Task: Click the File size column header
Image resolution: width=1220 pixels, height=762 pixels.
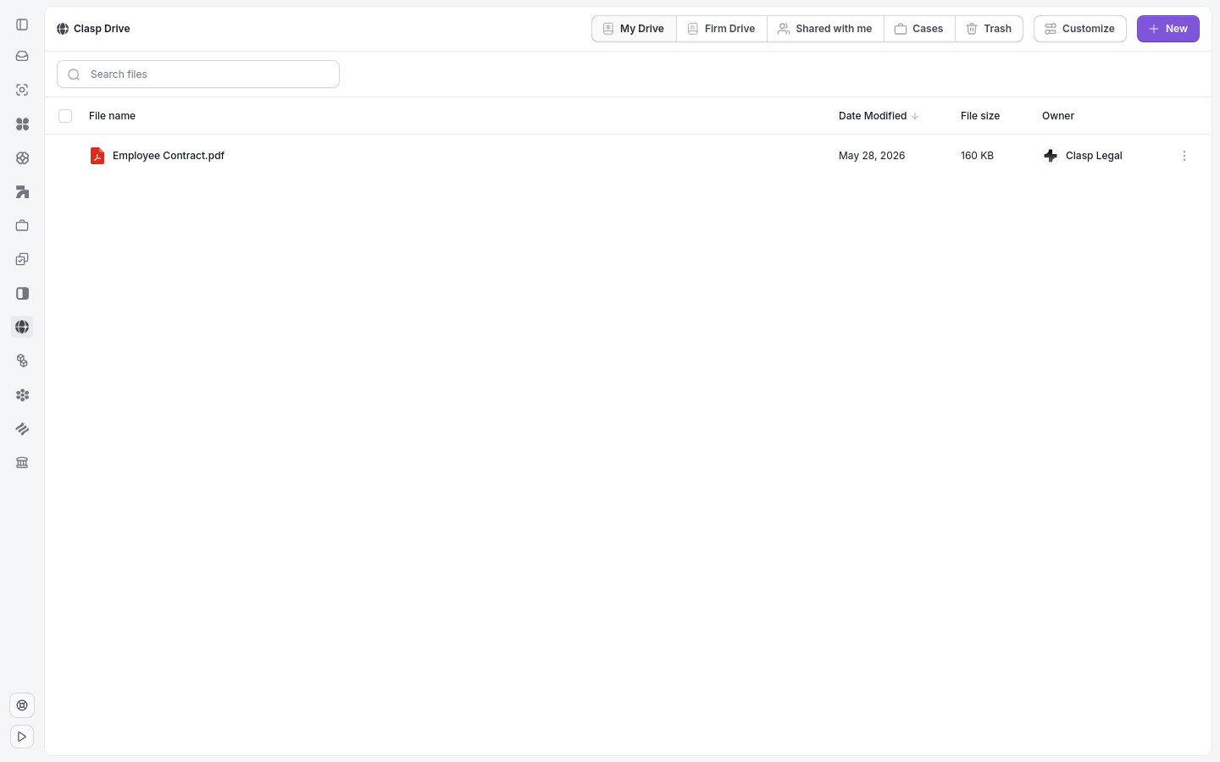Action: click(980, 116)
